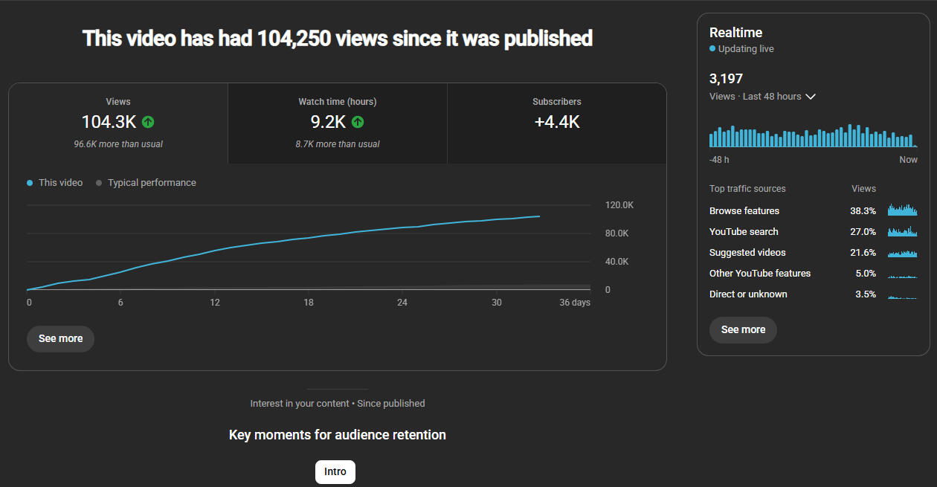The height and width of the screenshot is (487, 937).
Task: Select the Views metric tab
Action: [x=118, y=123]
